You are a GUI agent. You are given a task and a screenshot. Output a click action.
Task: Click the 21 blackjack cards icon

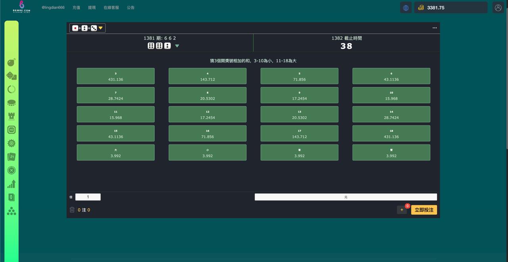pyautogui.click(x=12, y=157)
